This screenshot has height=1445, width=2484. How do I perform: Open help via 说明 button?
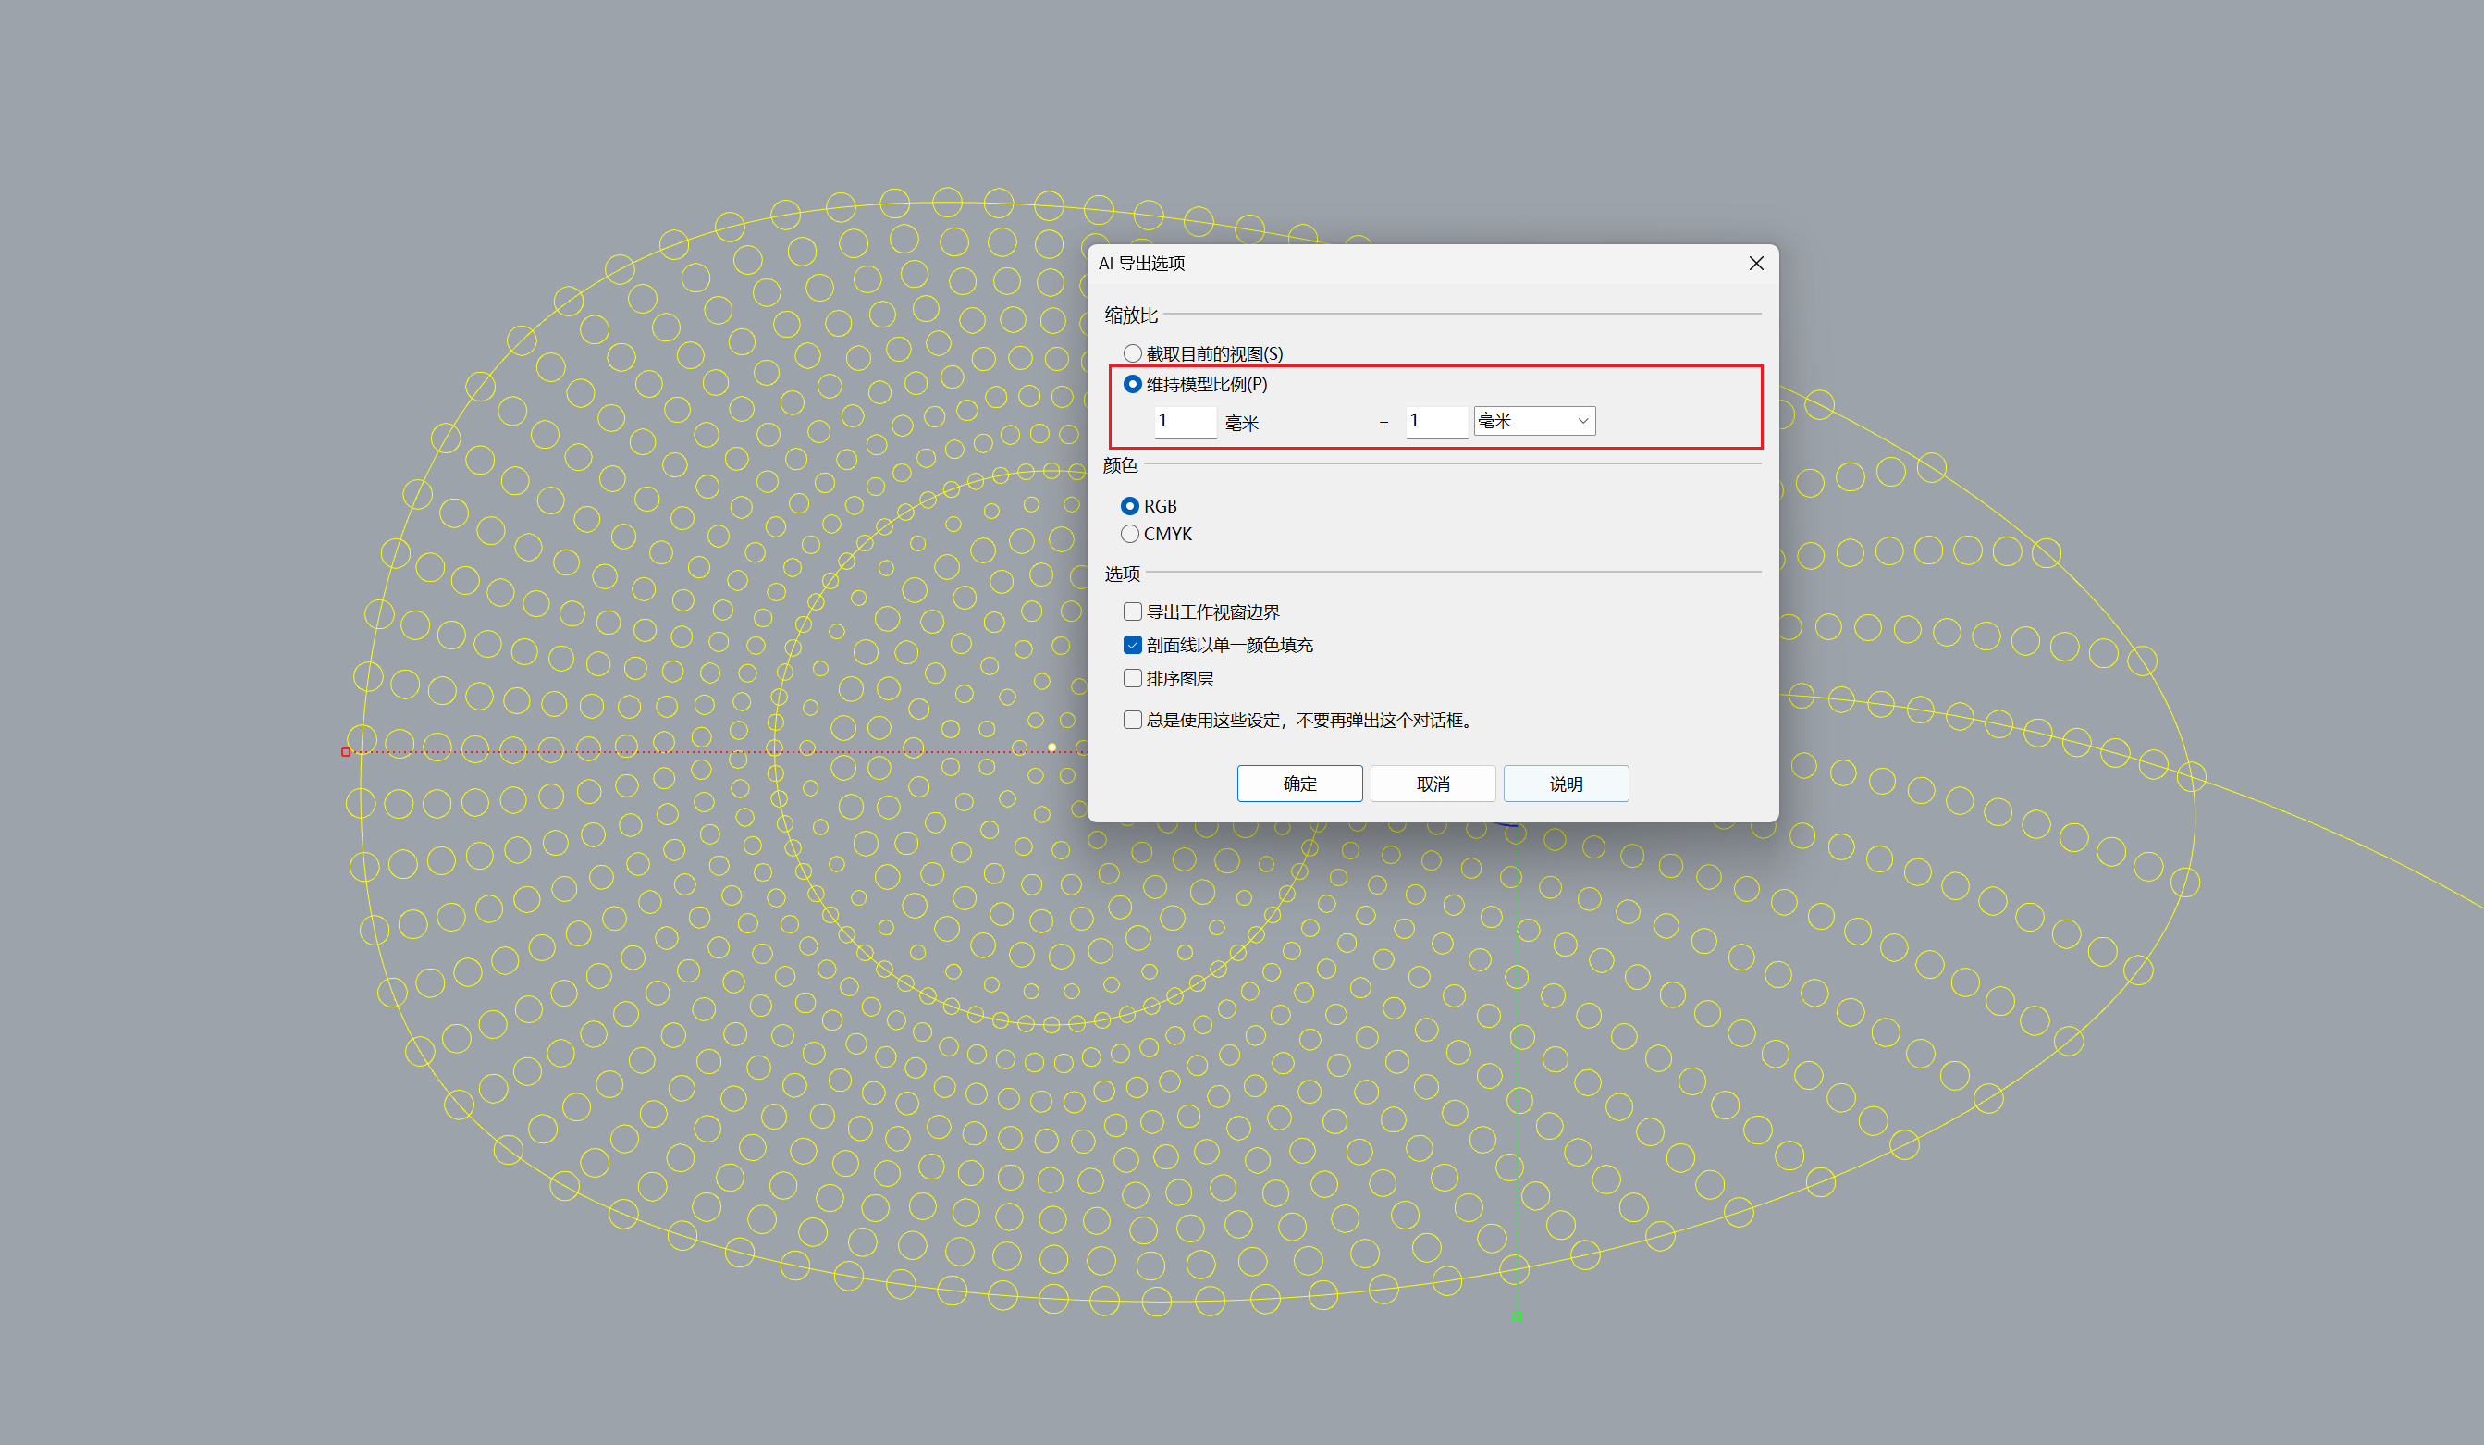click(1566, 784)
